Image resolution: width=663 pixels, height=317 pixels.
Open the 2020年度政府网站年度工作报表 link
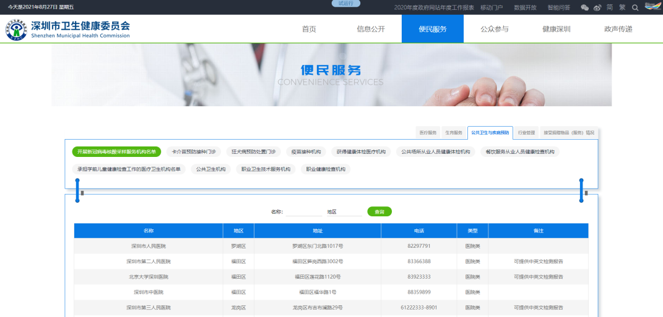434,7
